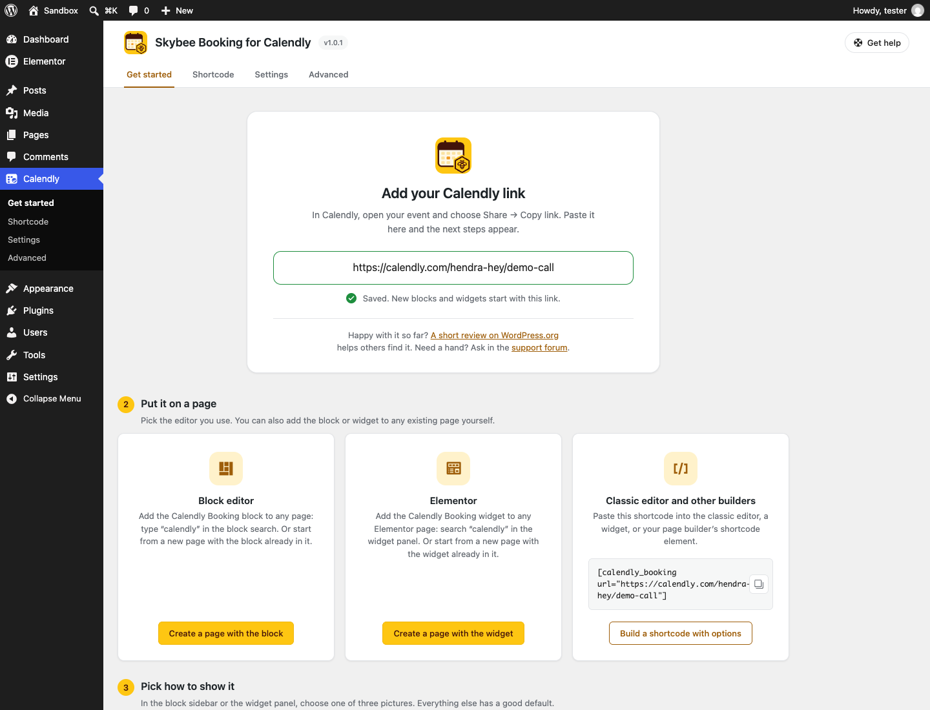This screenshot has width=930, height=710.
Task: Open the Settings tab in plugin header
Action: (271, 75)
